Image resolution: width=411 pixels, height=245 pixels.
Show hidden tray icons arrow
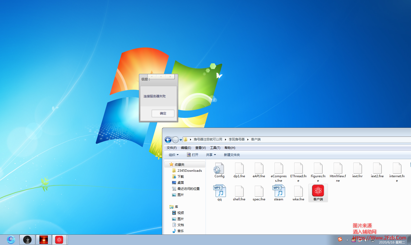point(347,240)
